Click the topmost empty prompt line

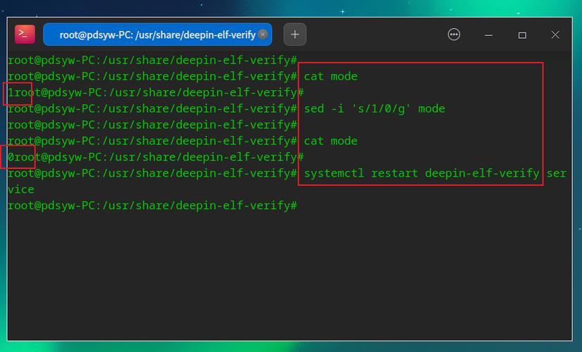[153, 60]
